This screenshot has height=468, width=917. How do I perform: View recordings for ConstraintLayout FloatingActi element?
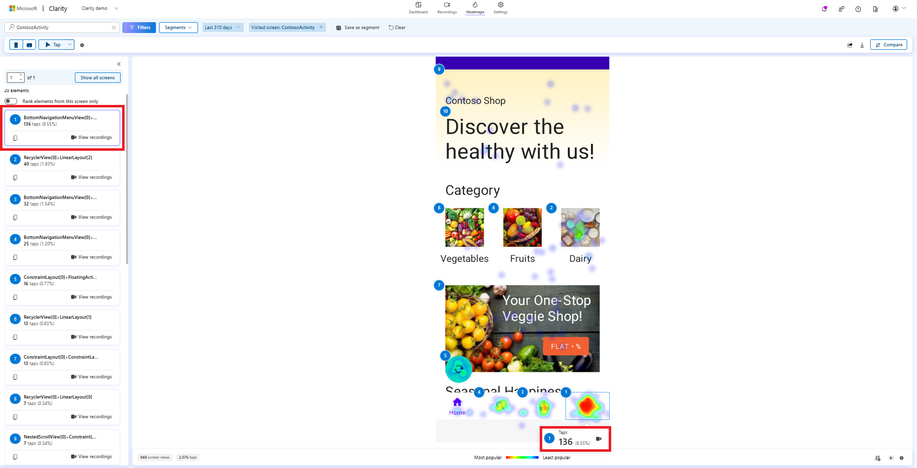[92, 297]
